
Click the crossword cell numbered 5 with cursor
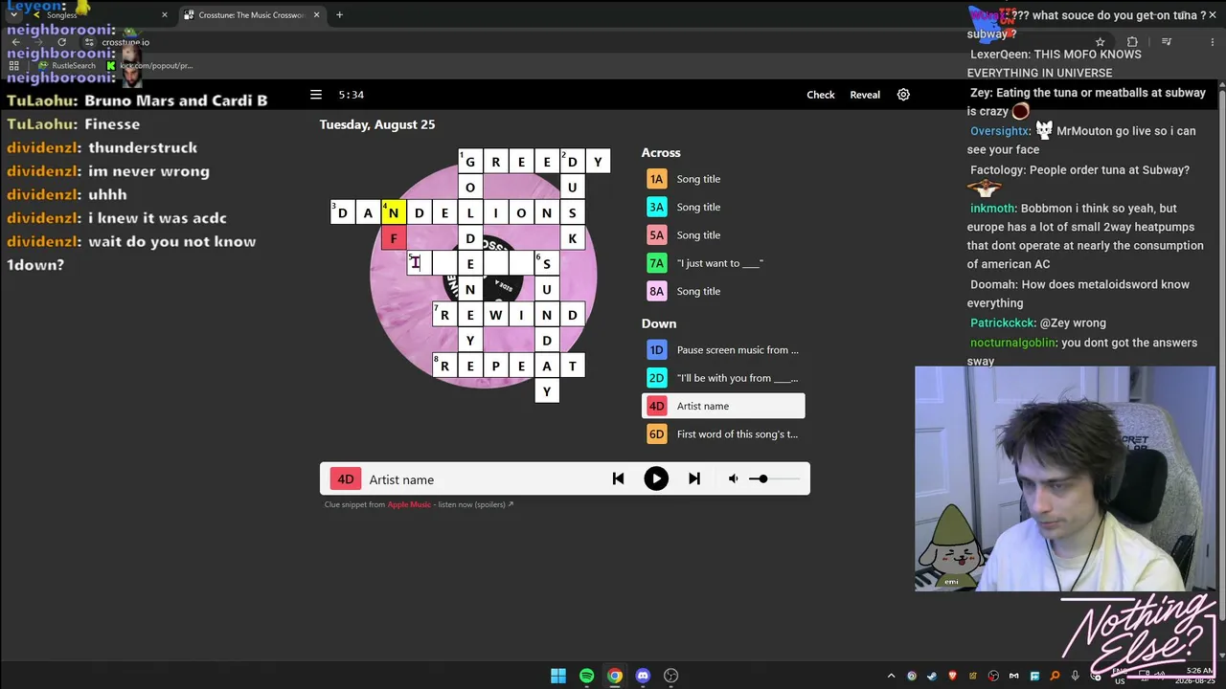pos(419,263)
